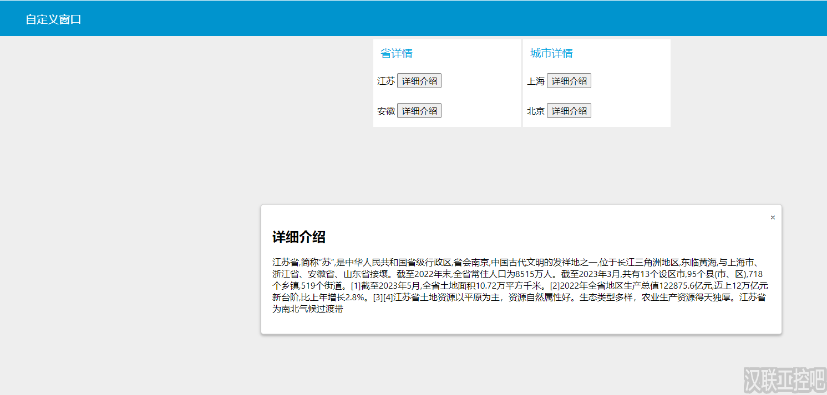Click the 详细介绍 modal title
Screen dimensions: 827x395
coord(300,236)
